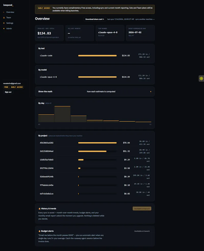The width and height of the screenshot is (204, 251).
Task: Click the By day heading
Action: pyautogui.click(x=41, y=103)
